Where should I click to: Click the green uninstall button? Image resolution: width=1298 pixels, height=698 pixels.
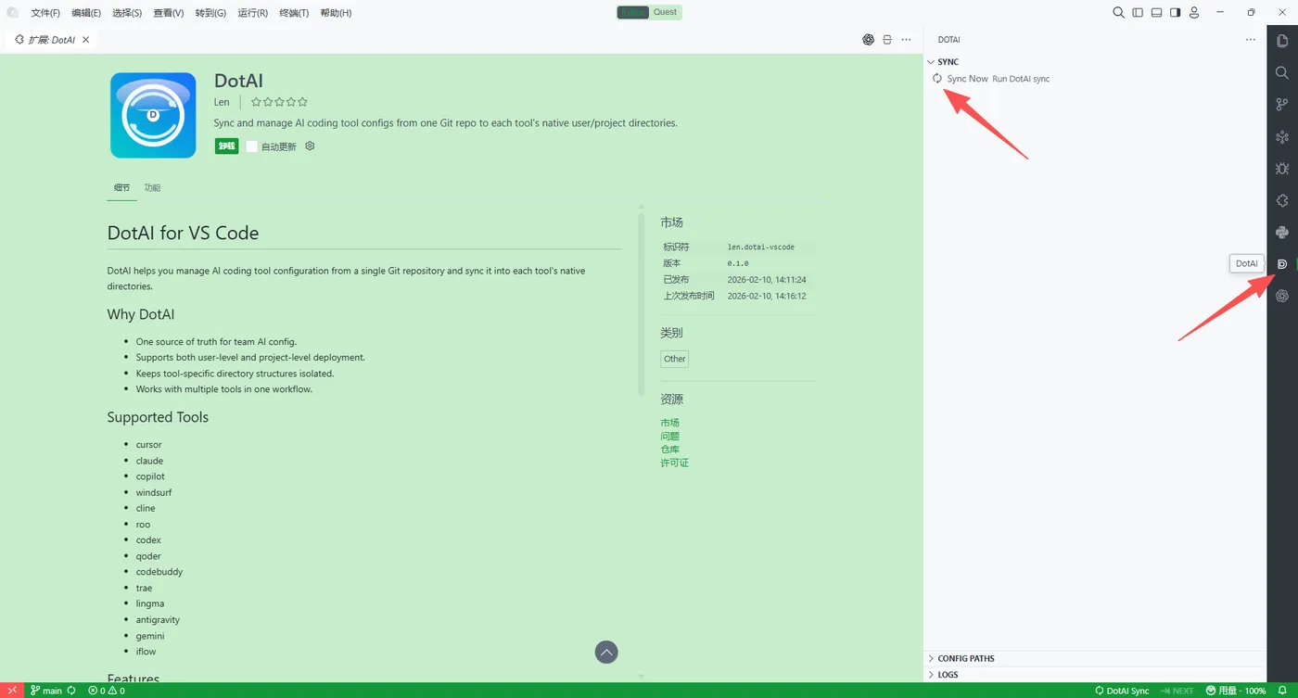227,146
